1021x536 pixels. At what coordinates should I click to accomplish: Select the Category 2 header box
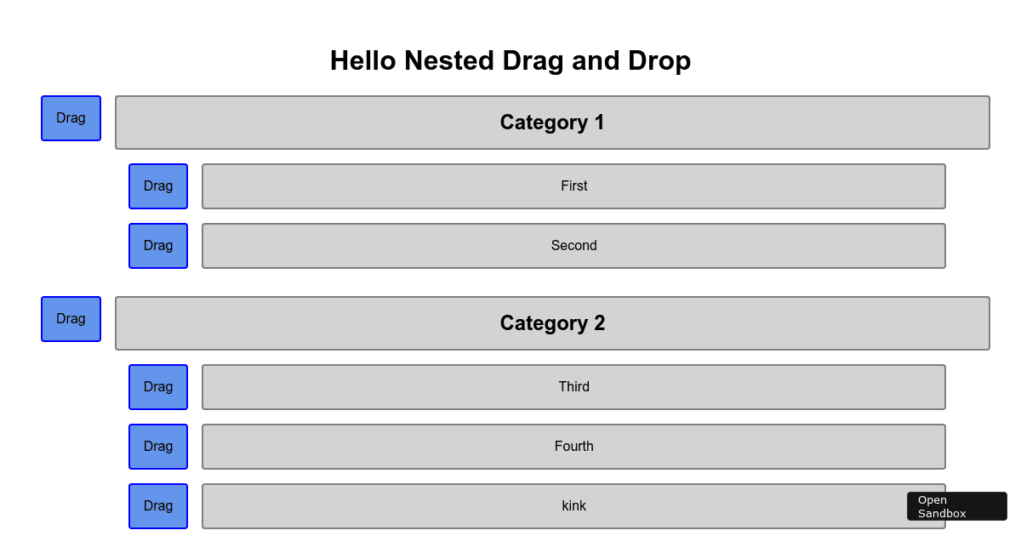pos(552,323)
